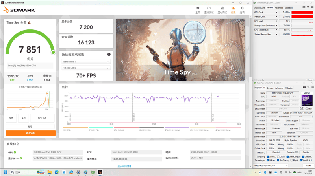Click the 3DMark vertical scrollbar

250,48
